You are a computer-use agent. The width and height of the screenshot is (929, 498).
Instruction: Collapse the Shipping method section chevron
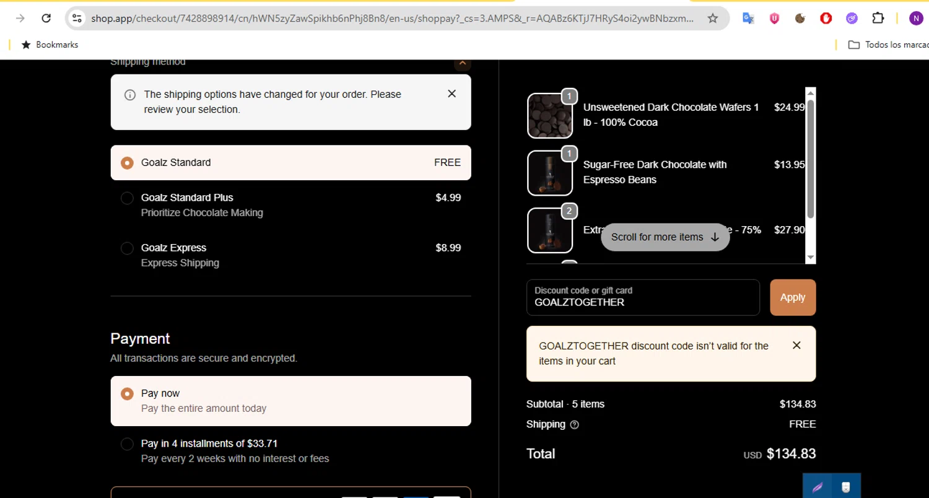tap(462, 63)
